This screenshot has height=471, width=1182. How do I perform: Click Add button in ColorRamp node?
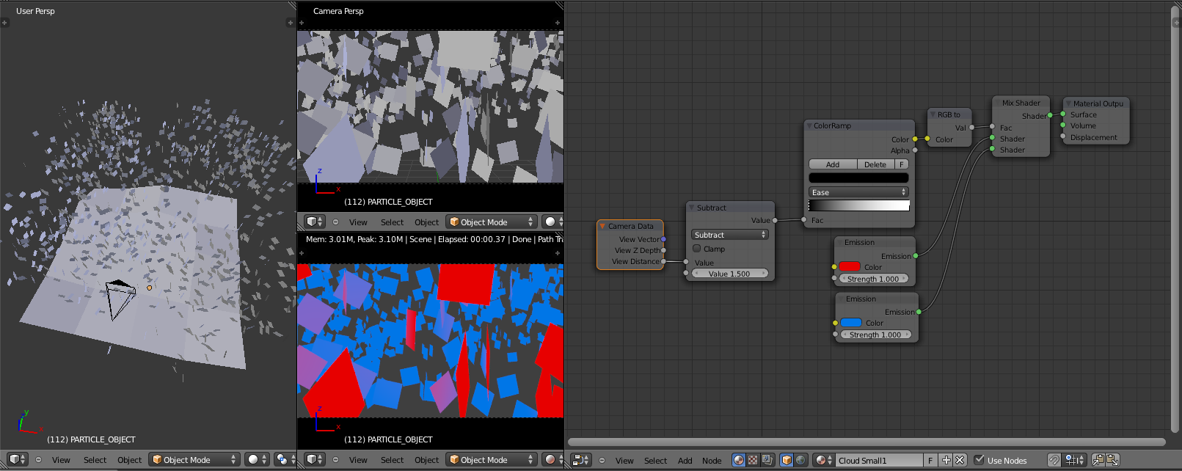(833, 164)
